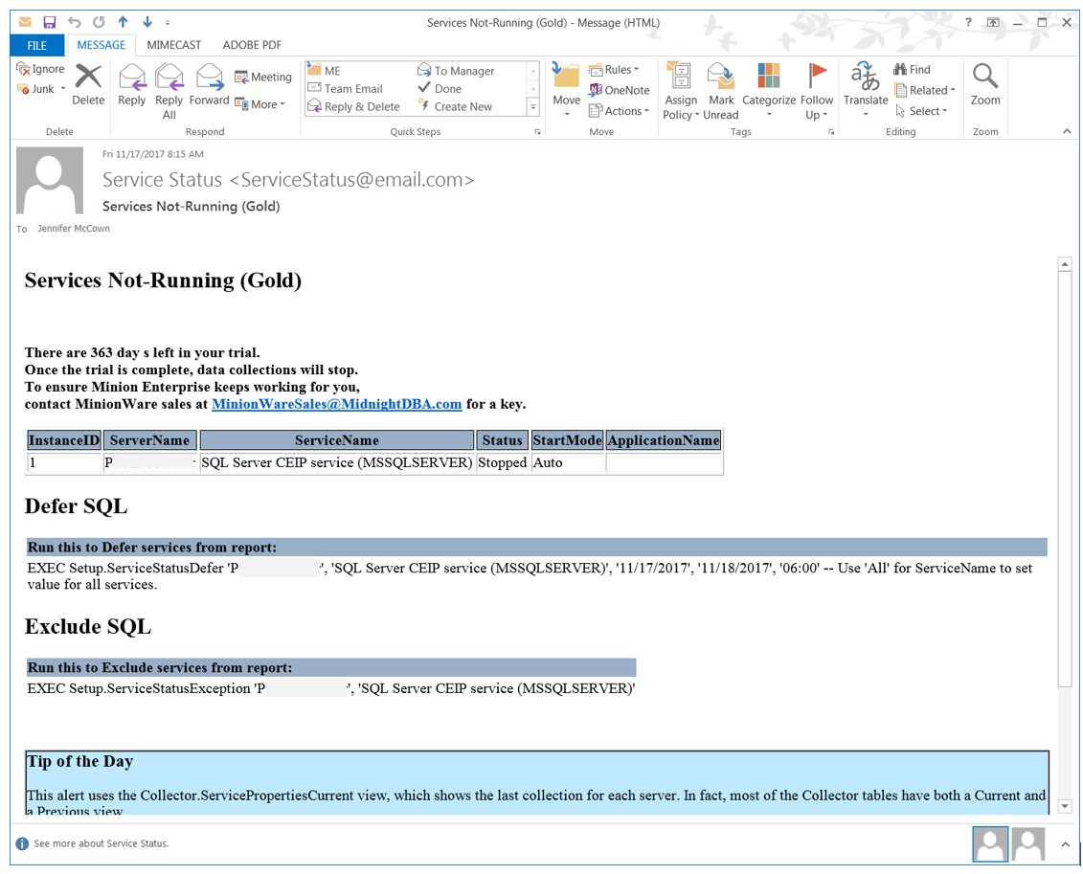This screenshot has height=874, width=1083.
Task: Open the Select dropdown
Action: (920, 110)
